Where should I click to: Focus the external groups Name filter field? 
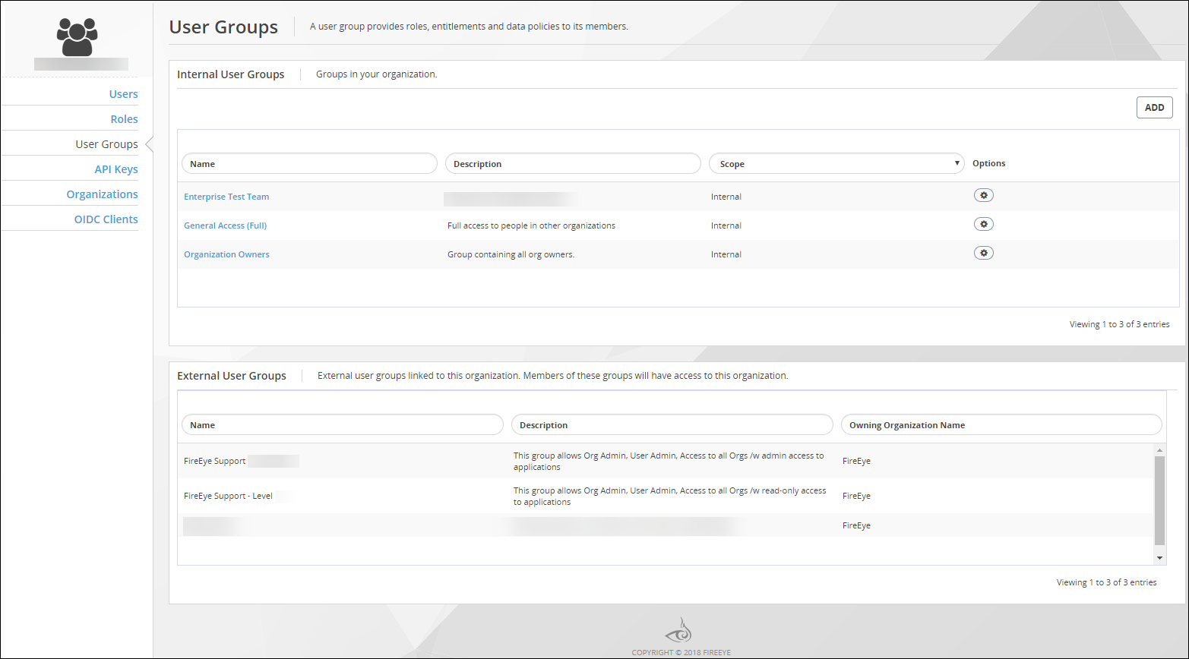point(343,424)
